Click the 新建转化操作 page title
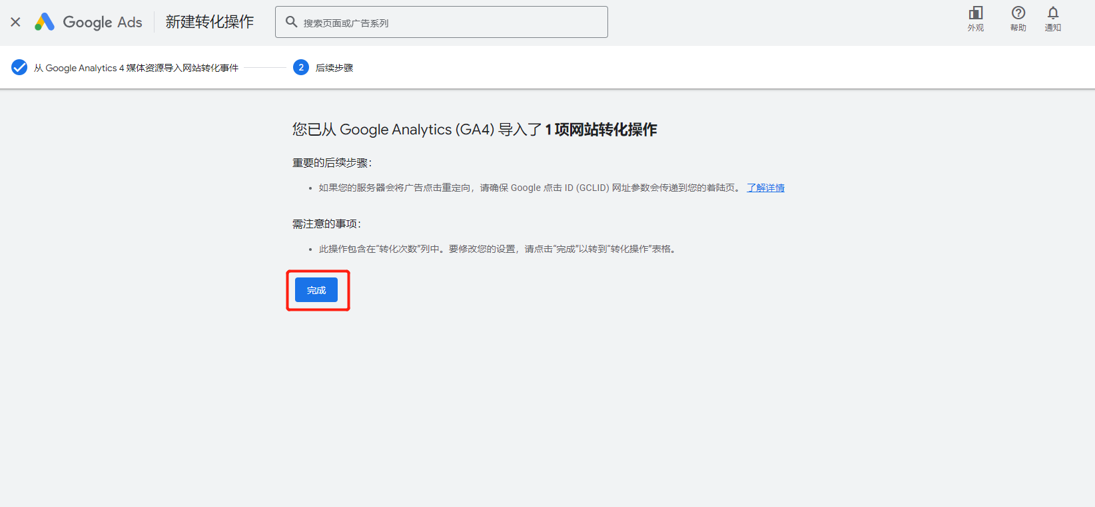Screen dimensions: 1095x507 [x=210, y=22]
